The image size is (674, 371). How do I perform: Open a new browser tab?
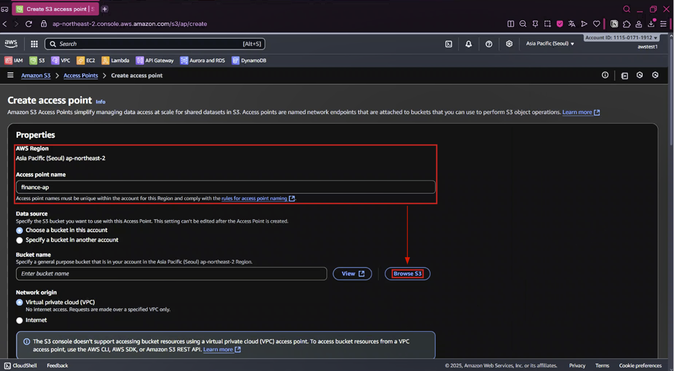click(104, 9)
